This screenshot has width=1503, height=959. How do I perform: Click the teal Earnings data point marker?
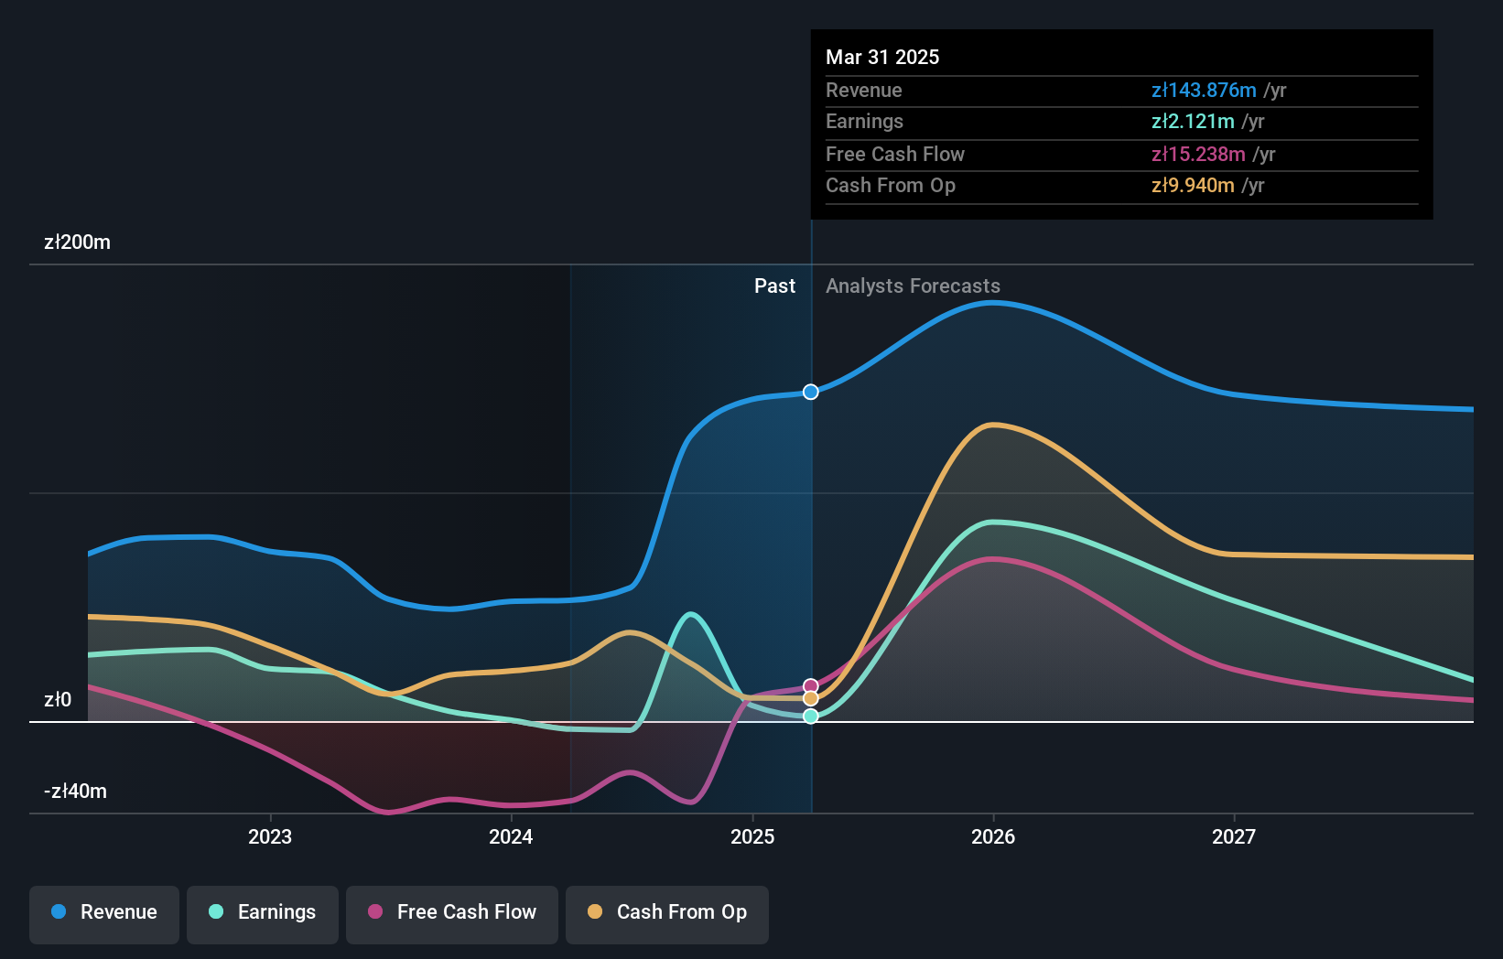pos(811,717)
